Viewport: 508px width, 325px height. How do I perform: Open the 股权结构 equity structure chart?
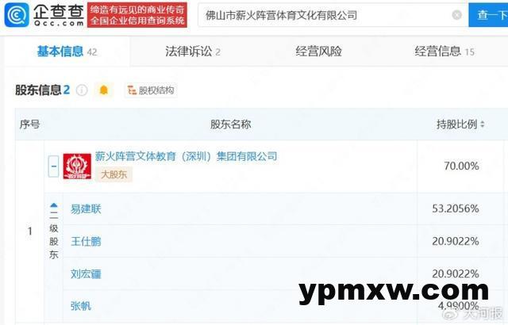pos(151,90)
